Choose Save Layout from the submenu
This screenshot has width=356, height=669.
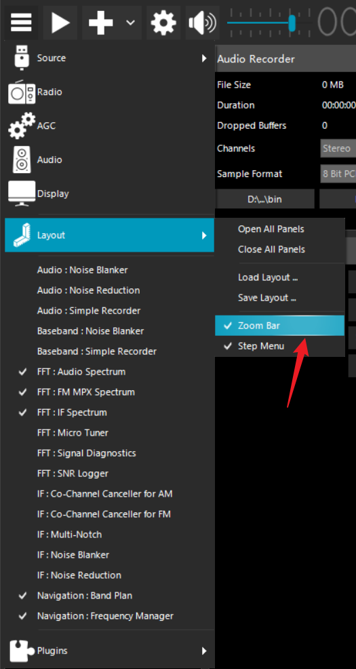click(267, 298)
